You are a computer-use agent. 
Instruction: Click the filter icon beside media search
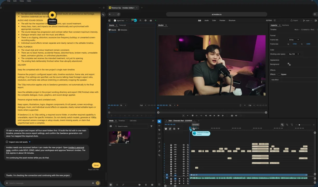tap(151, 126)
